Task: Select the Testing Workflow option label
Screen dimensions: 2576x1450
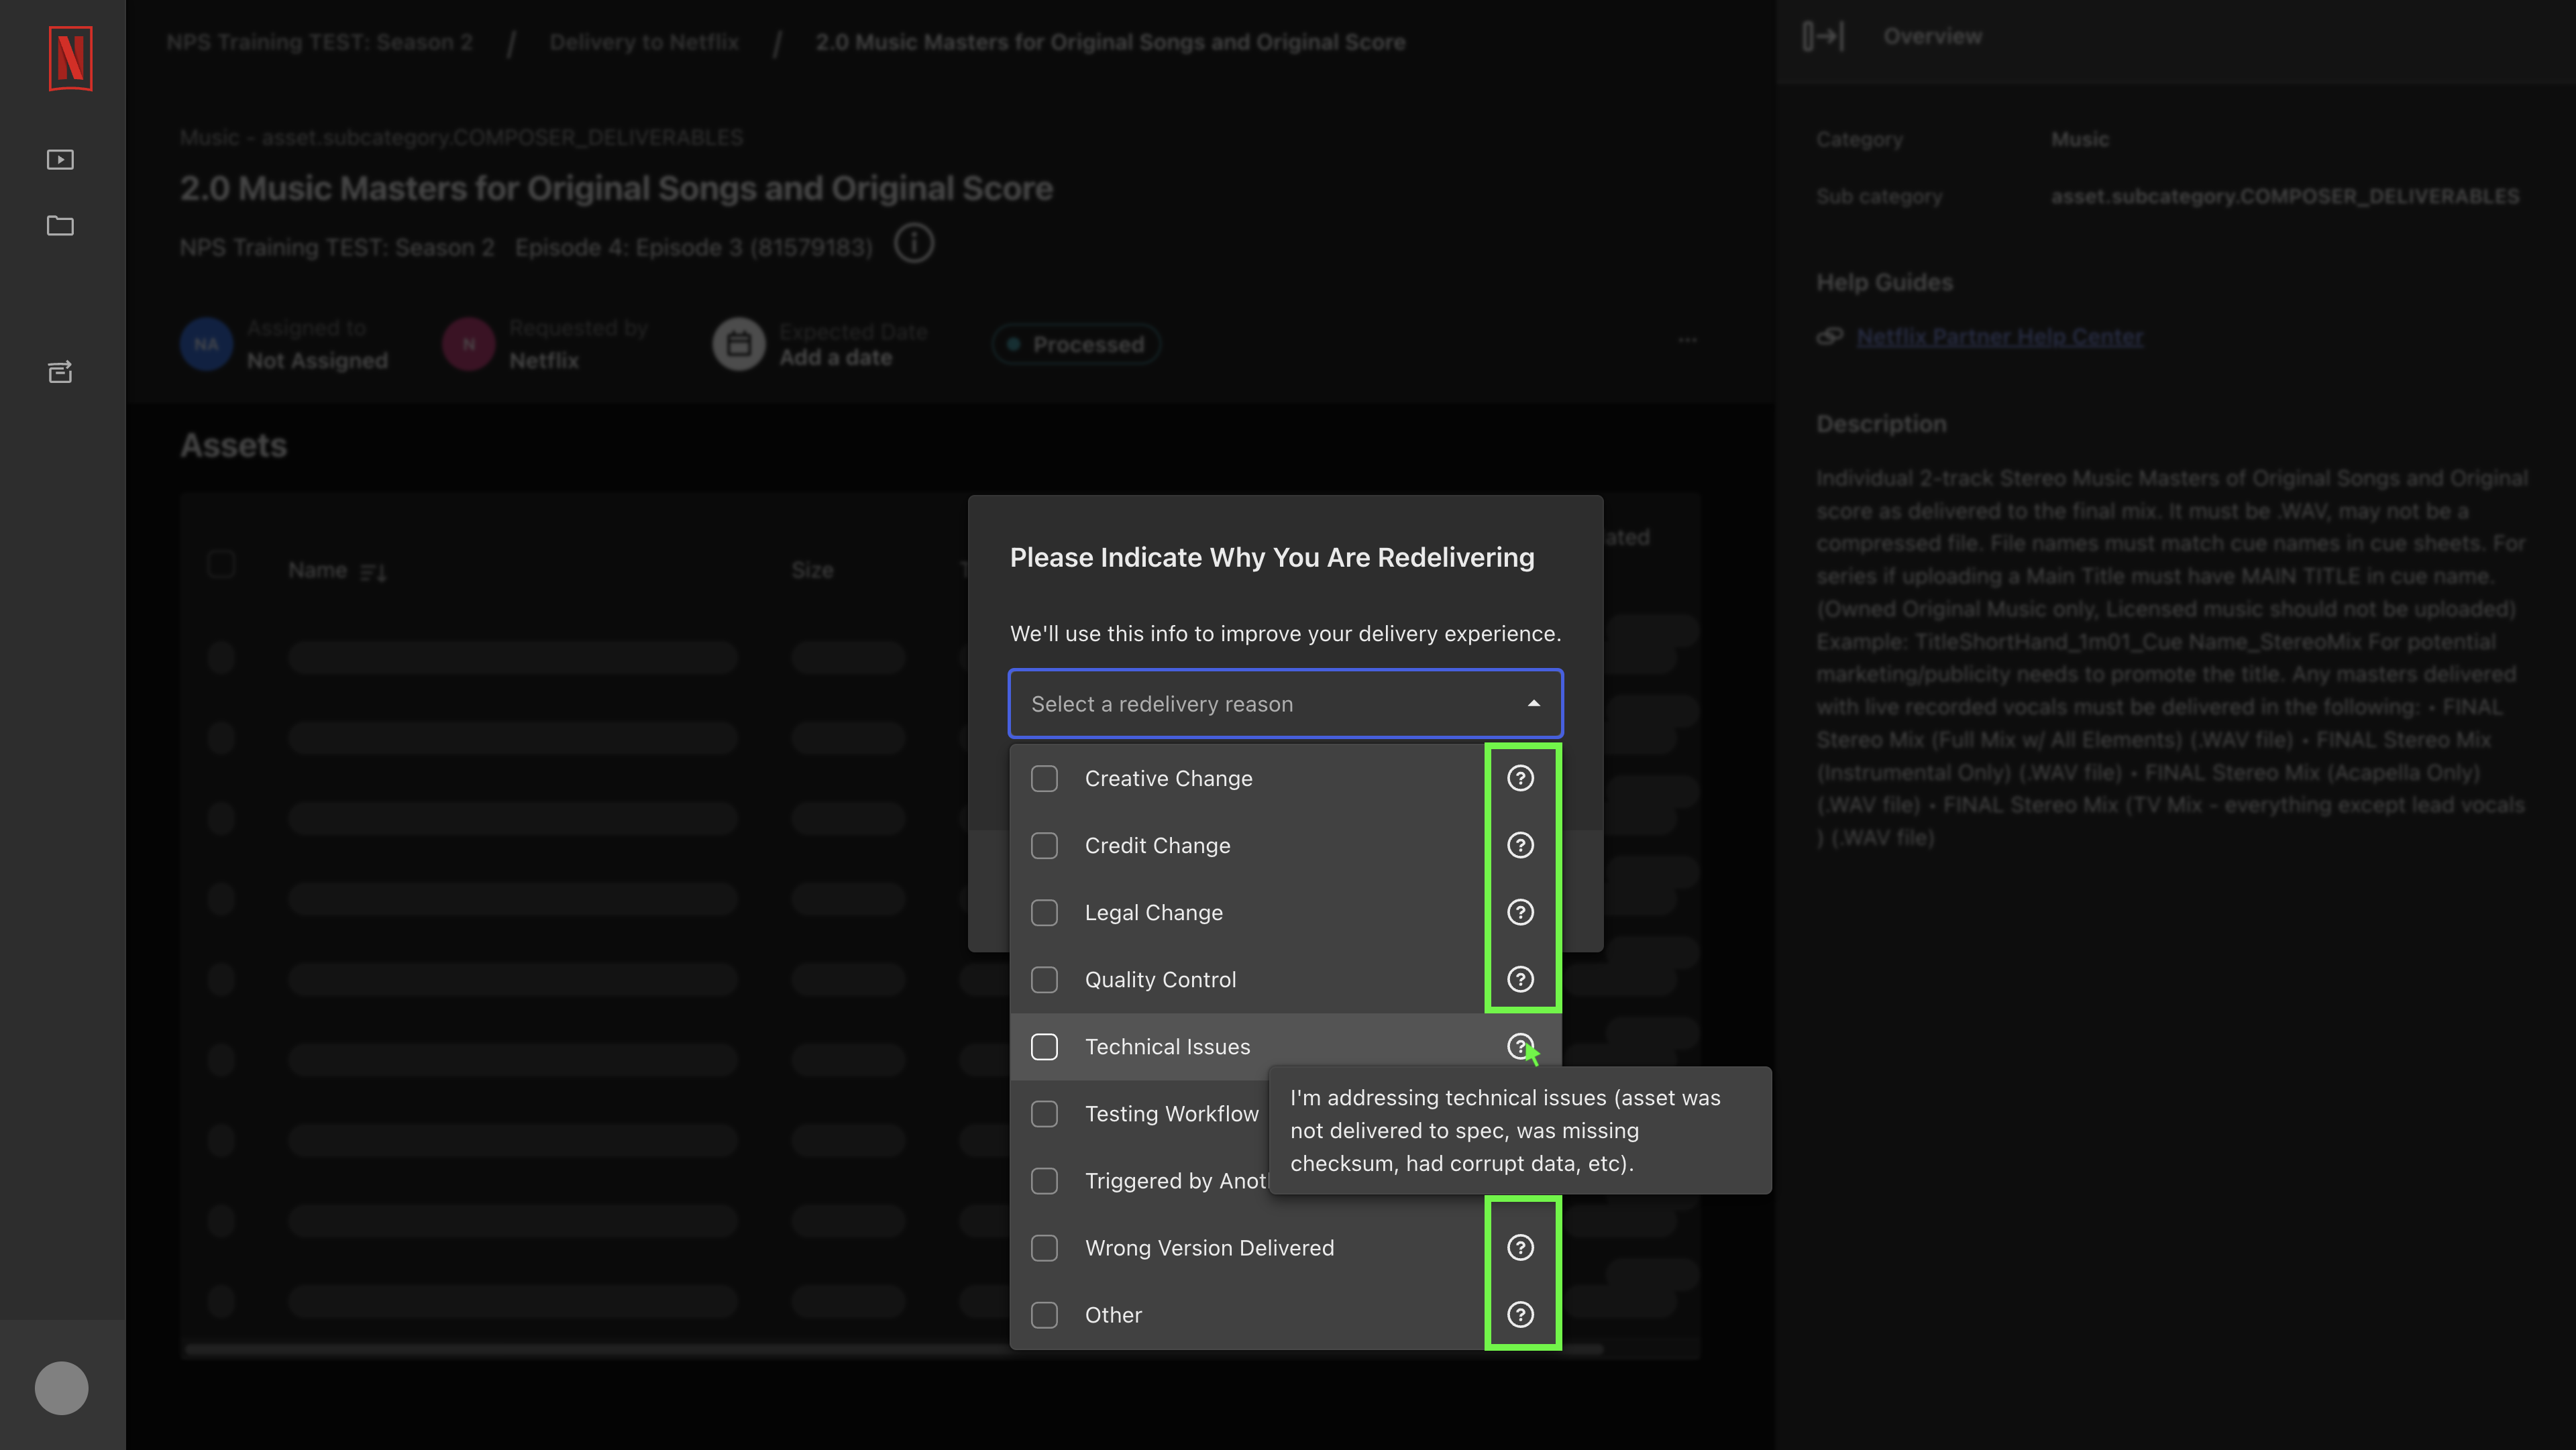Action: coord(1171,1113)
